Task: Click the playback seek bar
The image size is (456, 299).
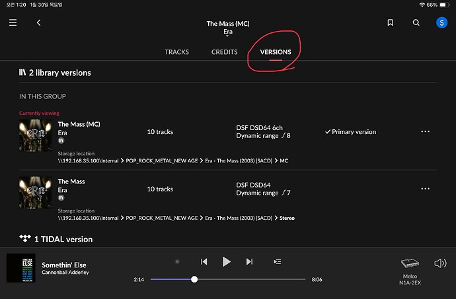Action: (x=228, y=280)
